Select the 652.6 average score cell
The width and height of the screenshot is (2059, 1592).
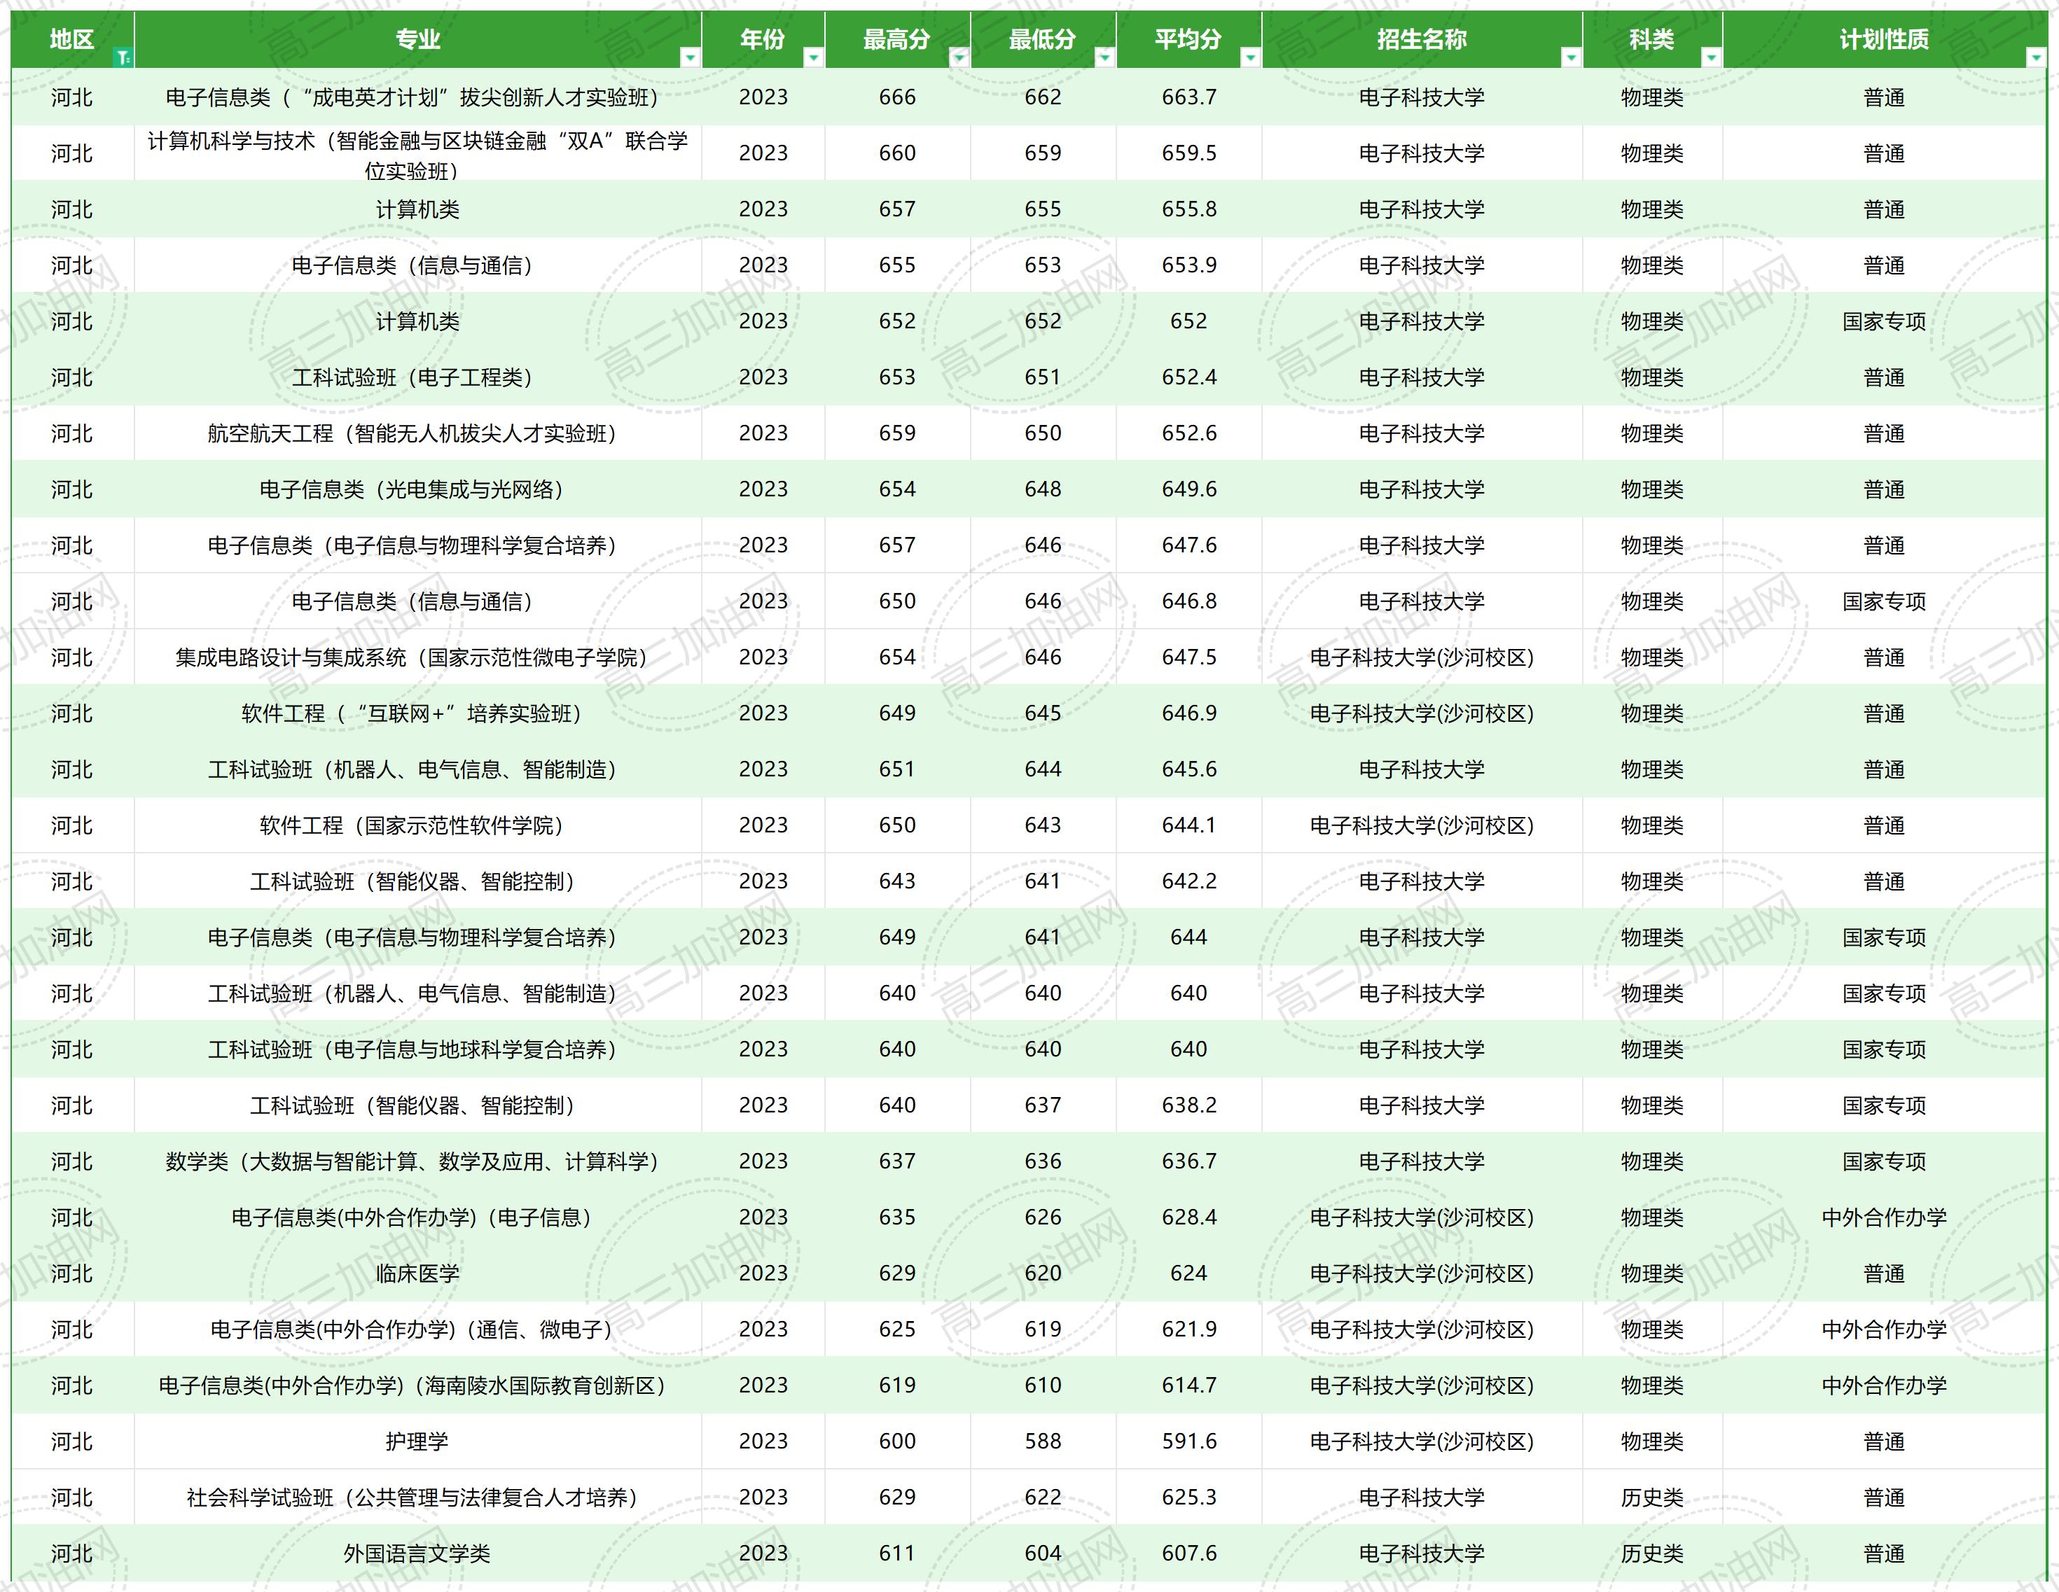click(1189, 433)
